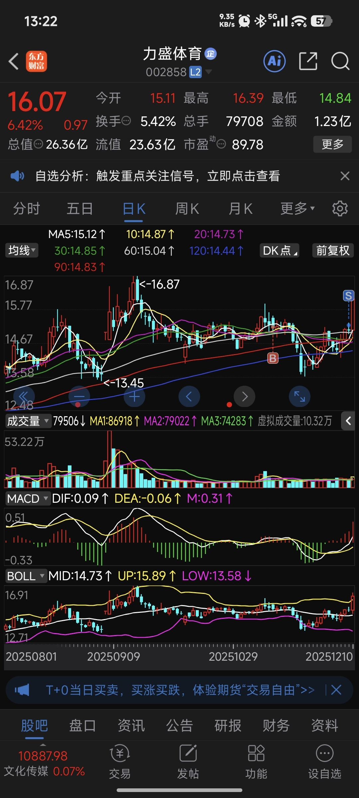The width and height of the screenshot is (359, 798).
Task: Tap the enterprise badge next to 力盛体育
Action: tap(211, 54)
